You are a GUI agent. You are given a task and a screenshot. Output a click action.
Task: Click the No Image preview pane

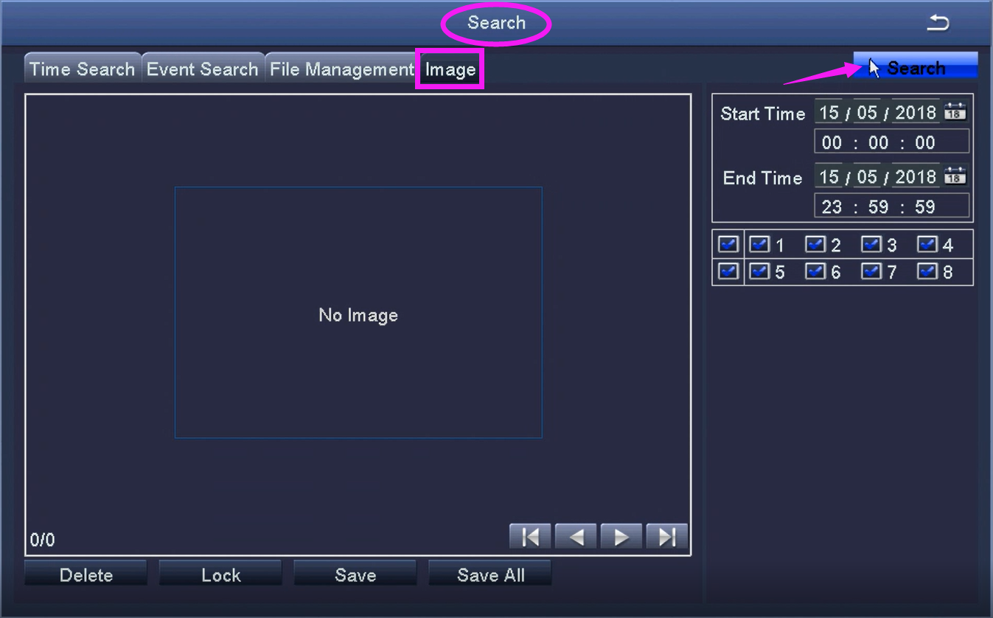358,313
